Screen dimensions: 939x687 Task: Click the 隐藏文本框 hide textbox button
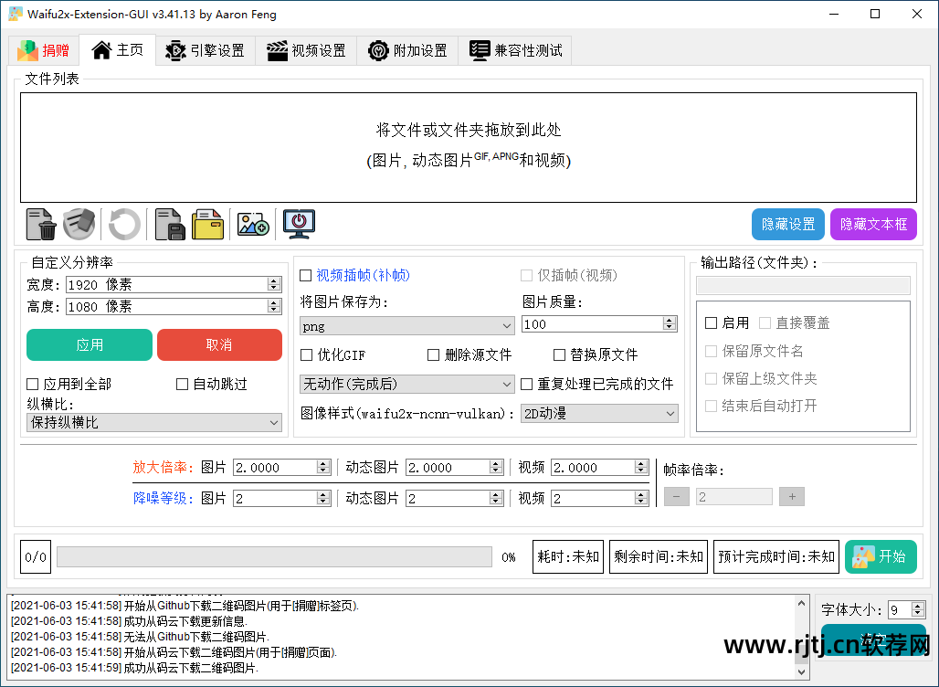[x=873, y=224]
